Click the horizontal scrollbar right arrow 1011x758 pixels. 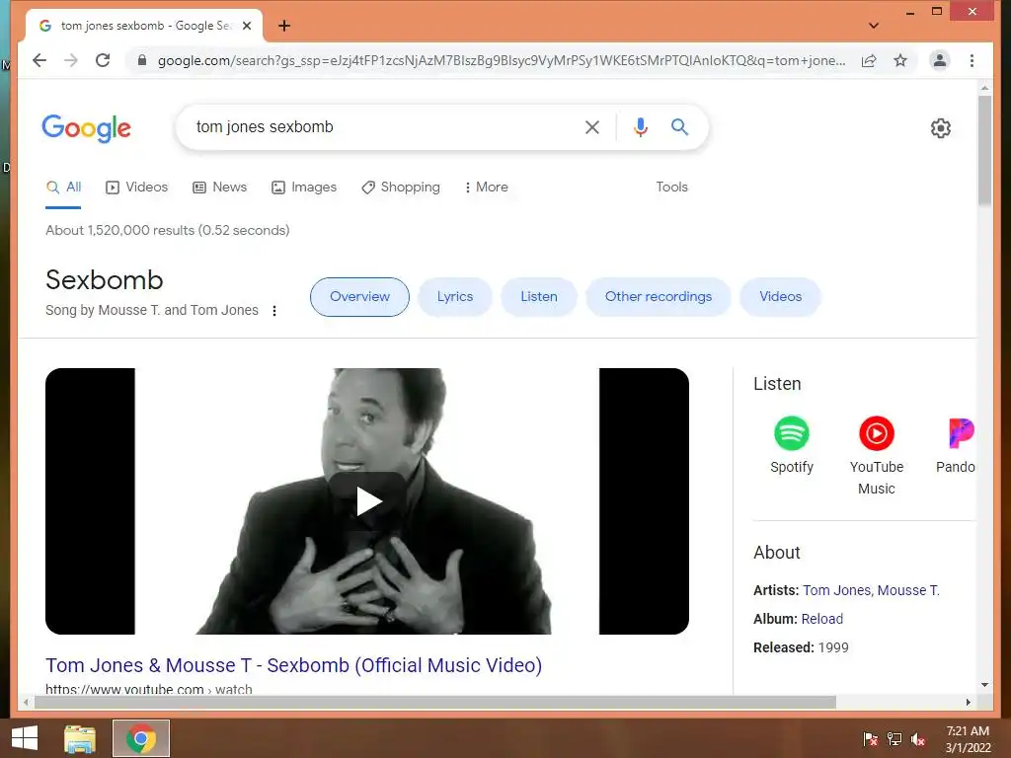point(968,702)
